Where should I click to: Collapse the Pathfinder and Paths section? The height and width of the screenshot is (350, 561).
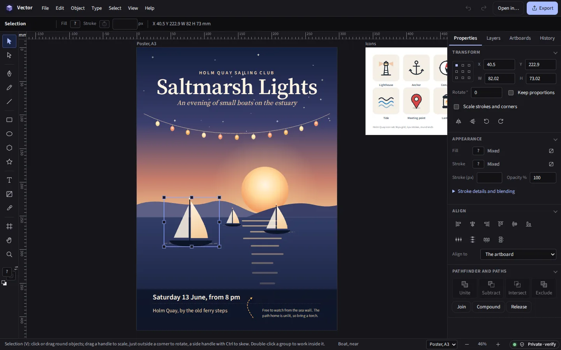[555, 271]
